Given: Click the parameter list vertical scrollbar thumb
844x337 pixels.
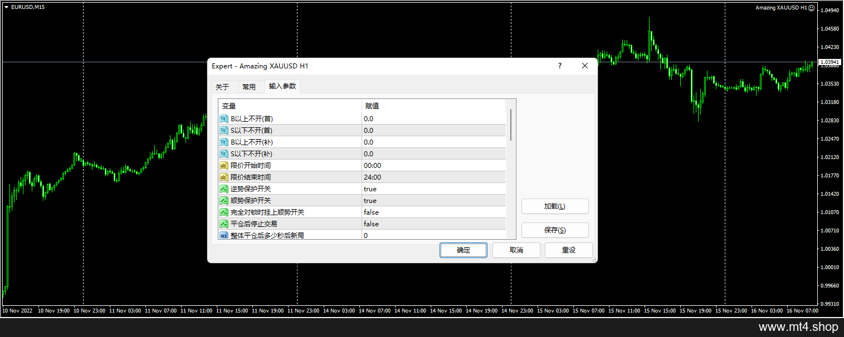Looking at the screenshot, I should coord(511,125).
